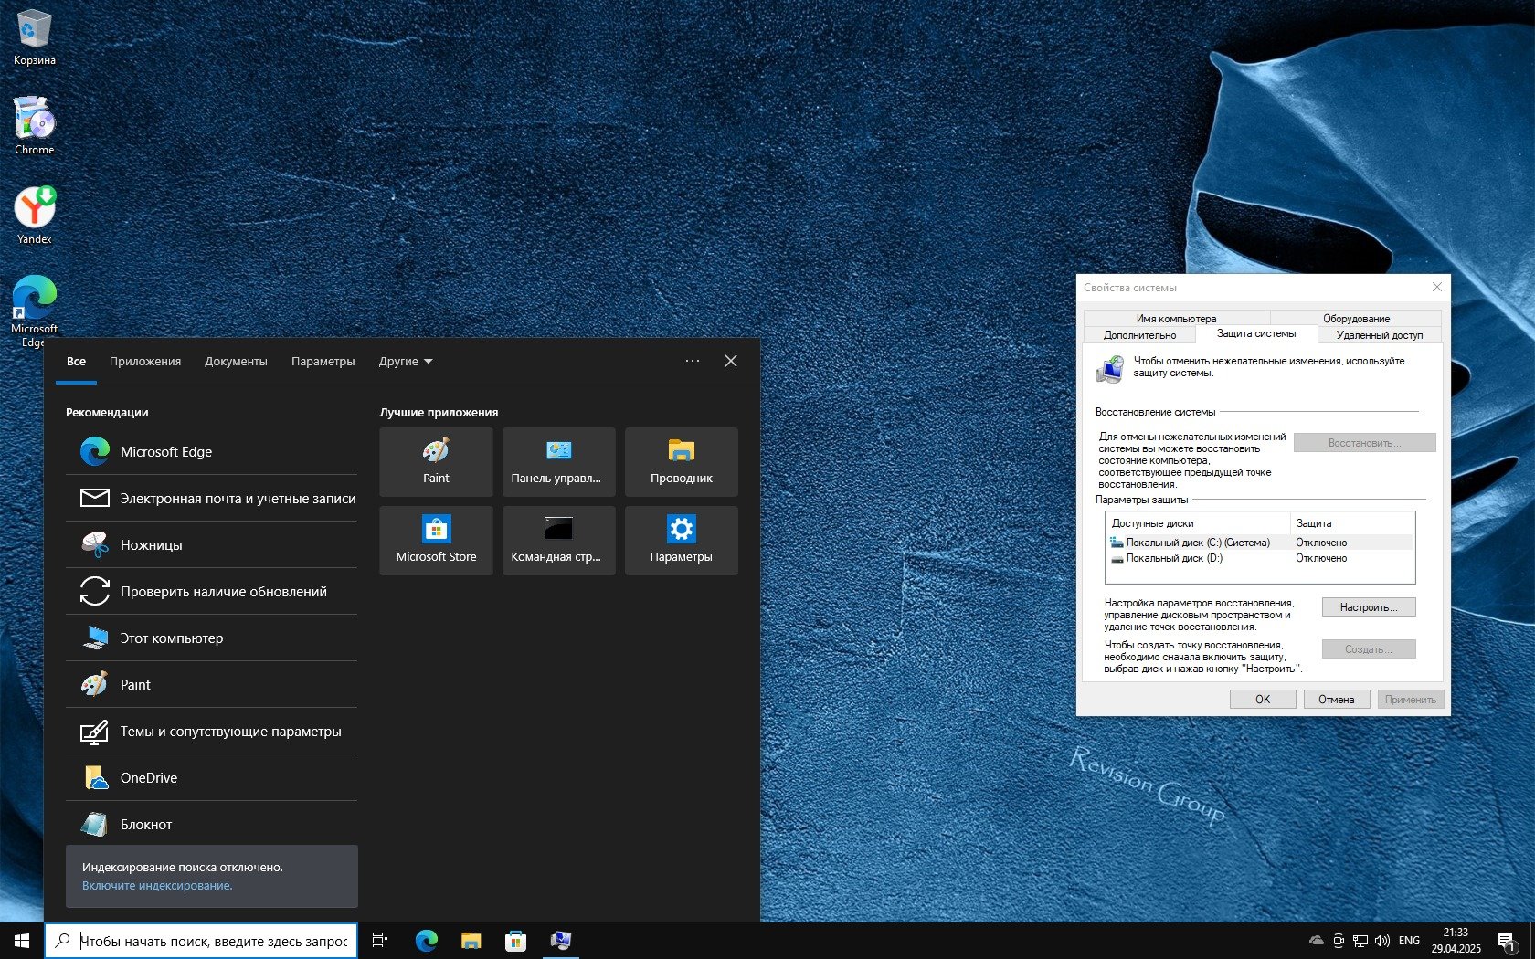Launch Control Panel tile

coord(558,461)
